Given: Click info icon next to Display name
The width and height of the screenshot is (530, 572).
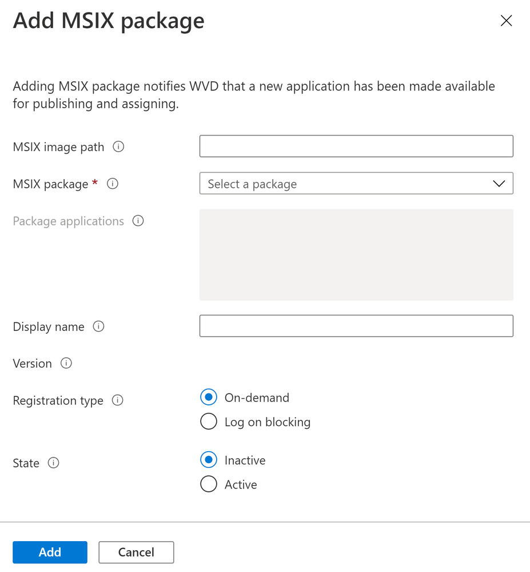Looking at the screenshot, I should [x=98, y=326].
